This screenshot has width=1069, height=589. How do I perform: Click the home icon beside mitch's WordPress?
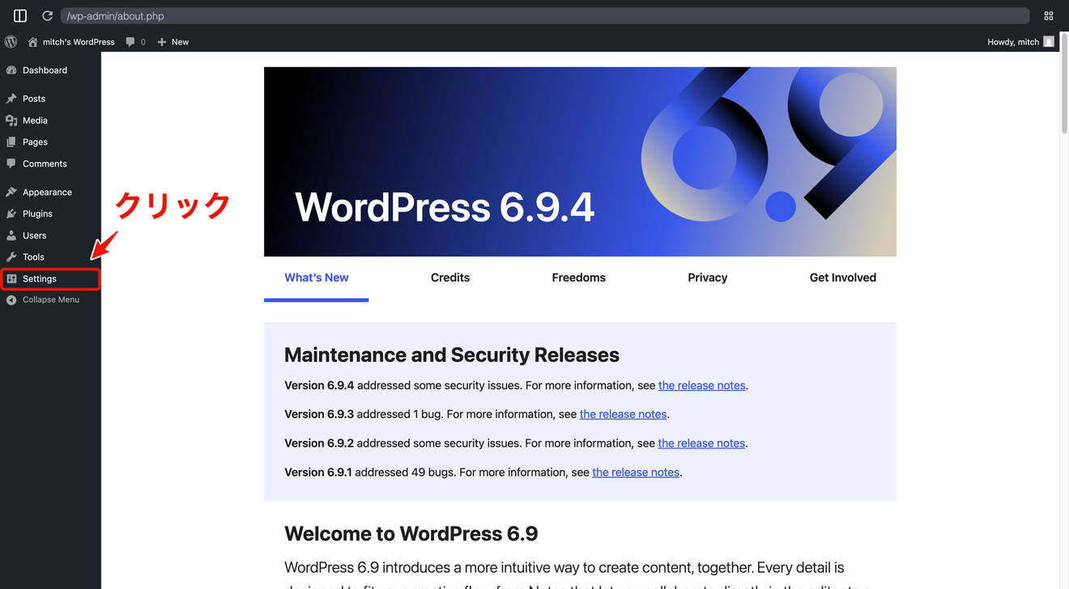click(33, 42)
